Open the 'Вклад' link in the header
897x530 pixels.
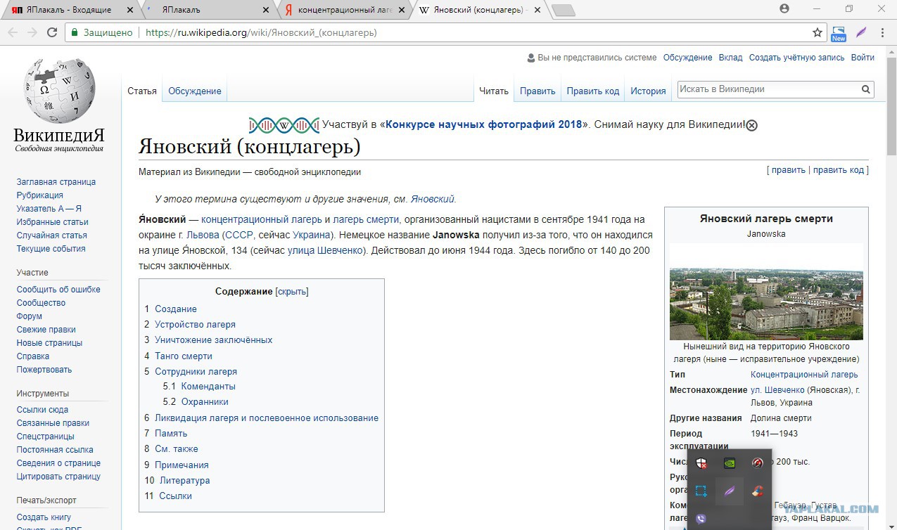(x=730, y=58)
